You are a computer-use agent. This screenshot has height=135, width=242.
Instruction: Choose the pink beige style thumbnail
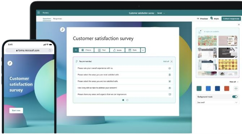pos(228,41)
